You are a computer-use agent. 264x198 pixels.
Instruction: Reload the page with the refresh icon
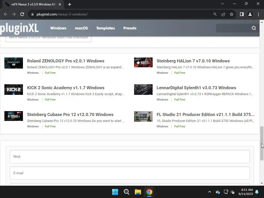22,14
